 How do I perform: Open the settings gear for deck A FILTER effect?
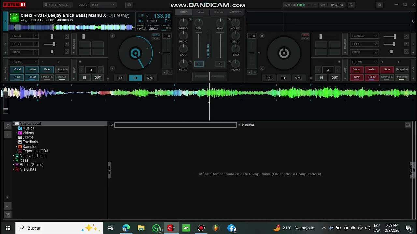click(67, 36)
